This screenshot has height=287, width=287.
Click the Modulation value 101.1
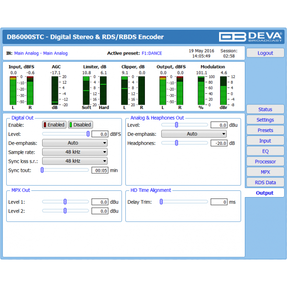[201, 73]
